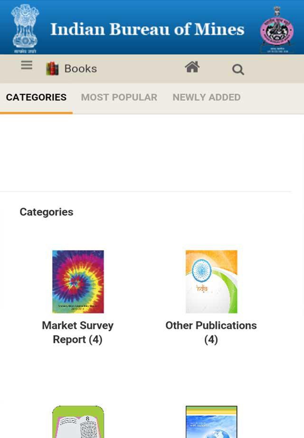Click the Categories section heading

(47, 212)
